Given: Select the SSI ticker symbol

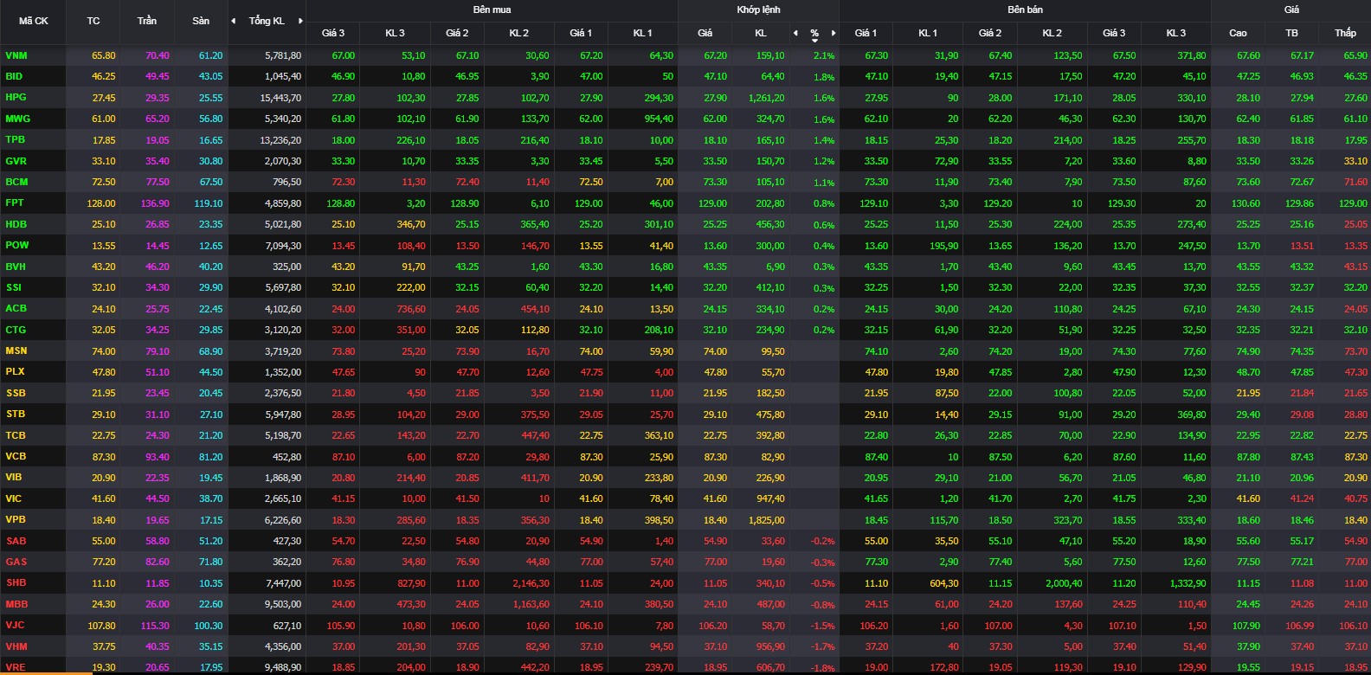Looking at the screenshot, I should pos(13,287).
